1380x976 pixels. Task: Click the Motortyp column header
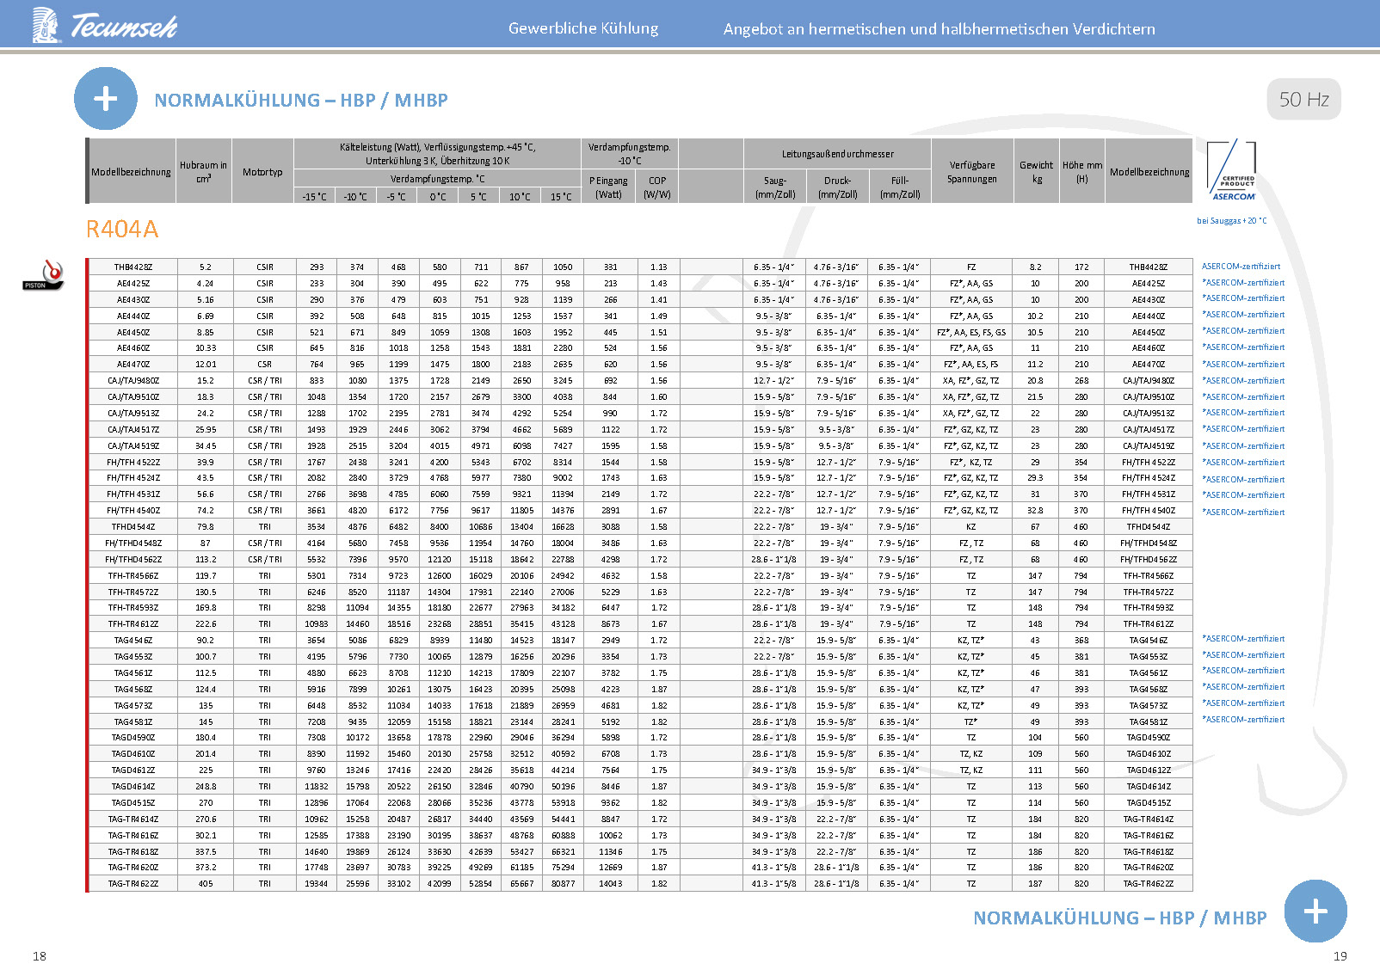262,172
